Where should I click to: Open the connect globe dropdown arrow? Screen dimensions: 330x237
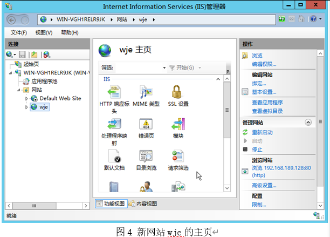(x=15, y=55)
